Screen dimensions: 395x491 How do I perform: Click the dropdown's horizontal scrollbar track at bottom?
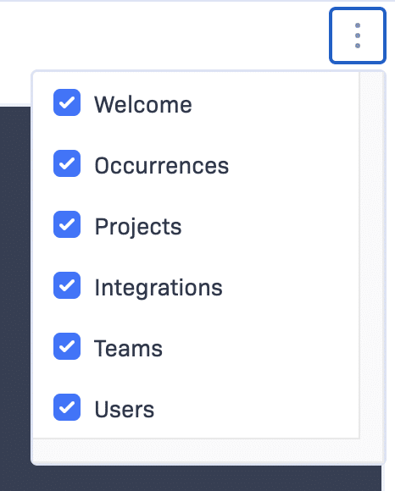point(197,450)
